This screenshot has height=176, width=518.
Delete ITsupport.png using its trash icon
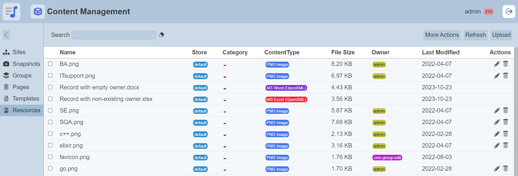point(506,76)
